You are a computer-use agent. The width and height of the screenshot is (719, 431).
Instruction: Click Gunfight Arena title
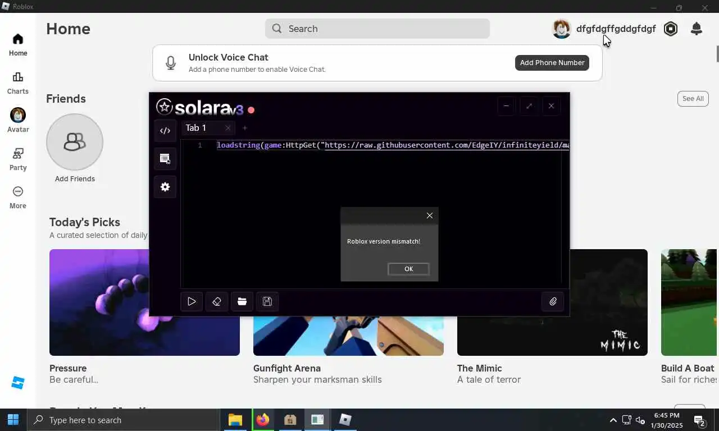click(x=287, y=368)
